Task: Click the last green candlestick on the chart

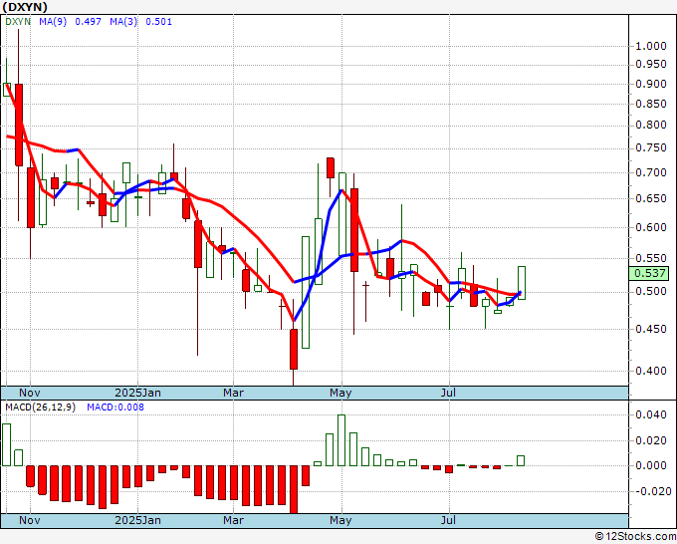Action: tap(521, 282)
